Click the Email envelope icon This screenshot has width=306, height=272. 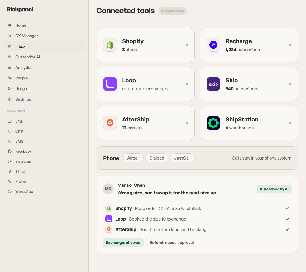pos(10,121)
